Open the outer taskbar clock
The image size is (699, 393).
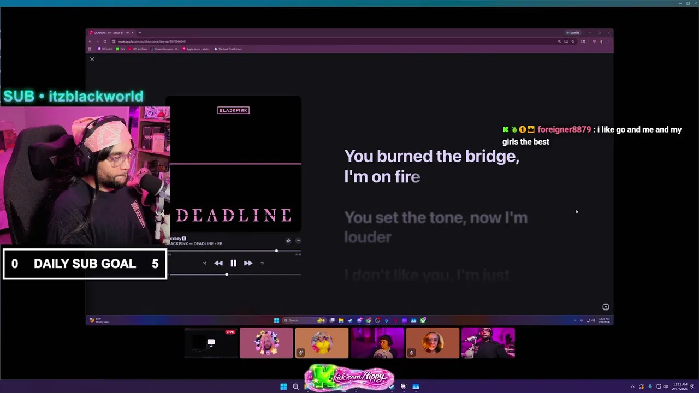click(x=680, y=386)
